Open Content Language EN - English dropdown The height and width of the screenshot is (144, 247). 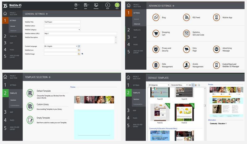(x=61, y=46)
